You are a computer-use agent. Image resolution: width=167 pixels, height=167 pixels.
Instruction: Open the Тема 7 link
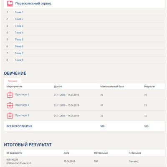click(19, 53)
